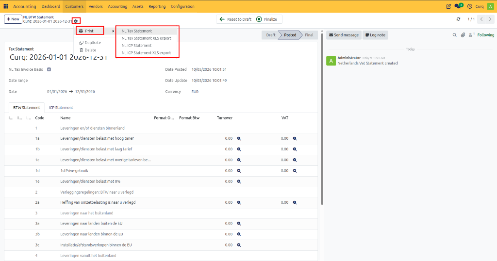Open the apps grid menu icon

point(6,6)
